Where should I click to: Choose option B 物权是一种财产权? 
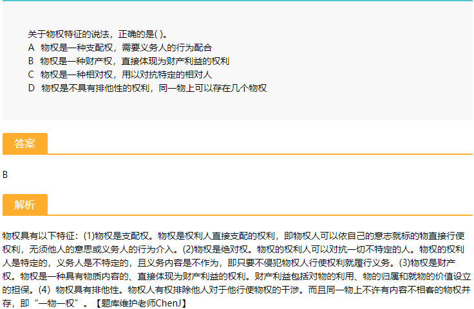click(129, 61)
